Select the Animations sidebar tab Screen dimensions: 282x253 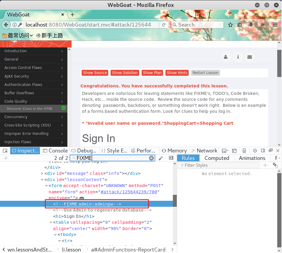point(252,158)
